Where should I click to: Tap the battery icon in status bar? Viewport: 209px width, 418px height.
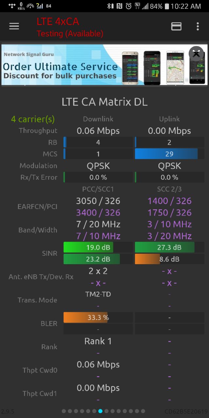tap(167, 6)
